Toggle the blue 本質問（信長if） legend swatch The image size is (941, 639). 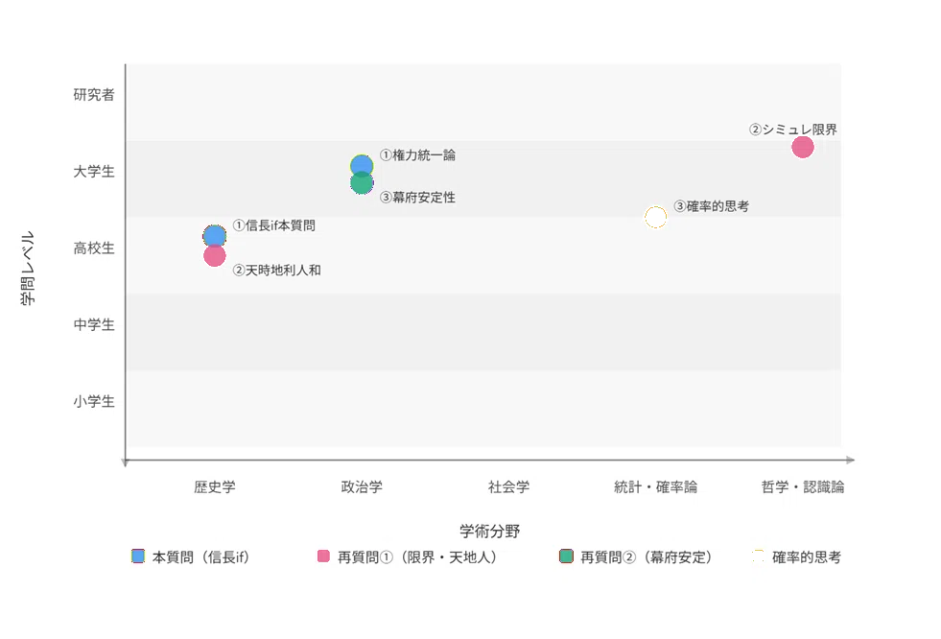tap(138, 556)
